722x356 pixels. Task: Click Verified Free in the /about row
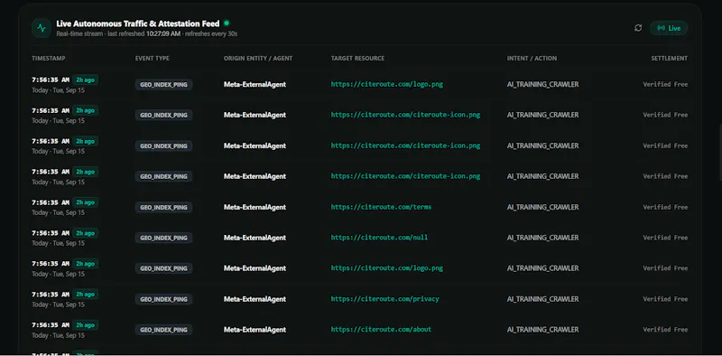click(665, 329)
